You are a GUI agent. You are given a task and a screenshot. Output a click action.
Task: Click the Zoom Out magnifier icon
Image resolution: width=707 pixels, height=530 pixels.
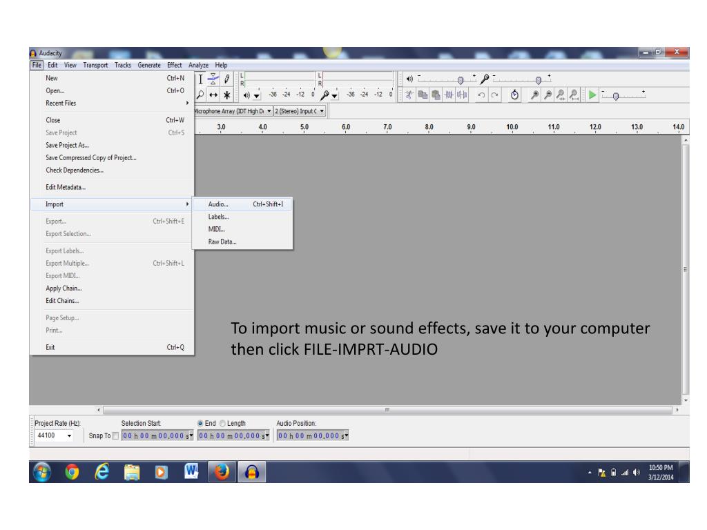(x=548, y=95)
